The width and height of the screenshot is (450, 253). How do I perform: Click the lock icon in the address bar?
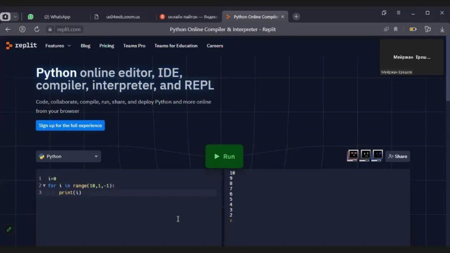(50, 29)
